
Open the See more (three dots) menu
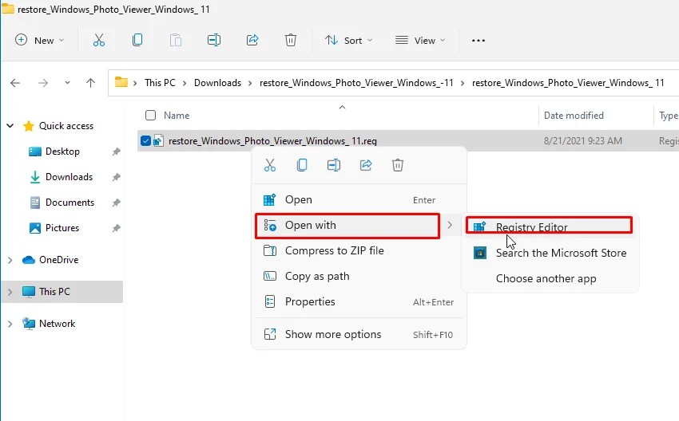tap(478, 40)
